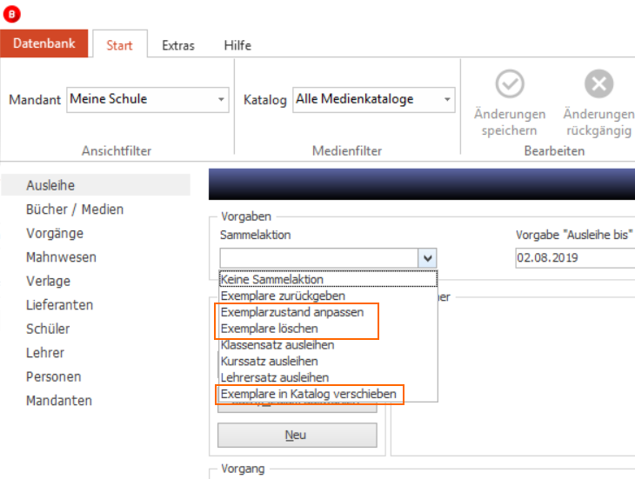635x479 pixels.
Task: Open Ausleihe in the sidebar
Action: point(96,185)
